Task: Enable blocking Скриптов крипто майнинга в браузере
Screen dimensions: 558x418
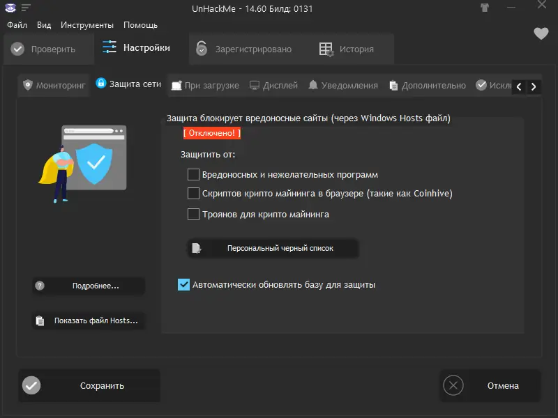Action: [x=193, y=194]
